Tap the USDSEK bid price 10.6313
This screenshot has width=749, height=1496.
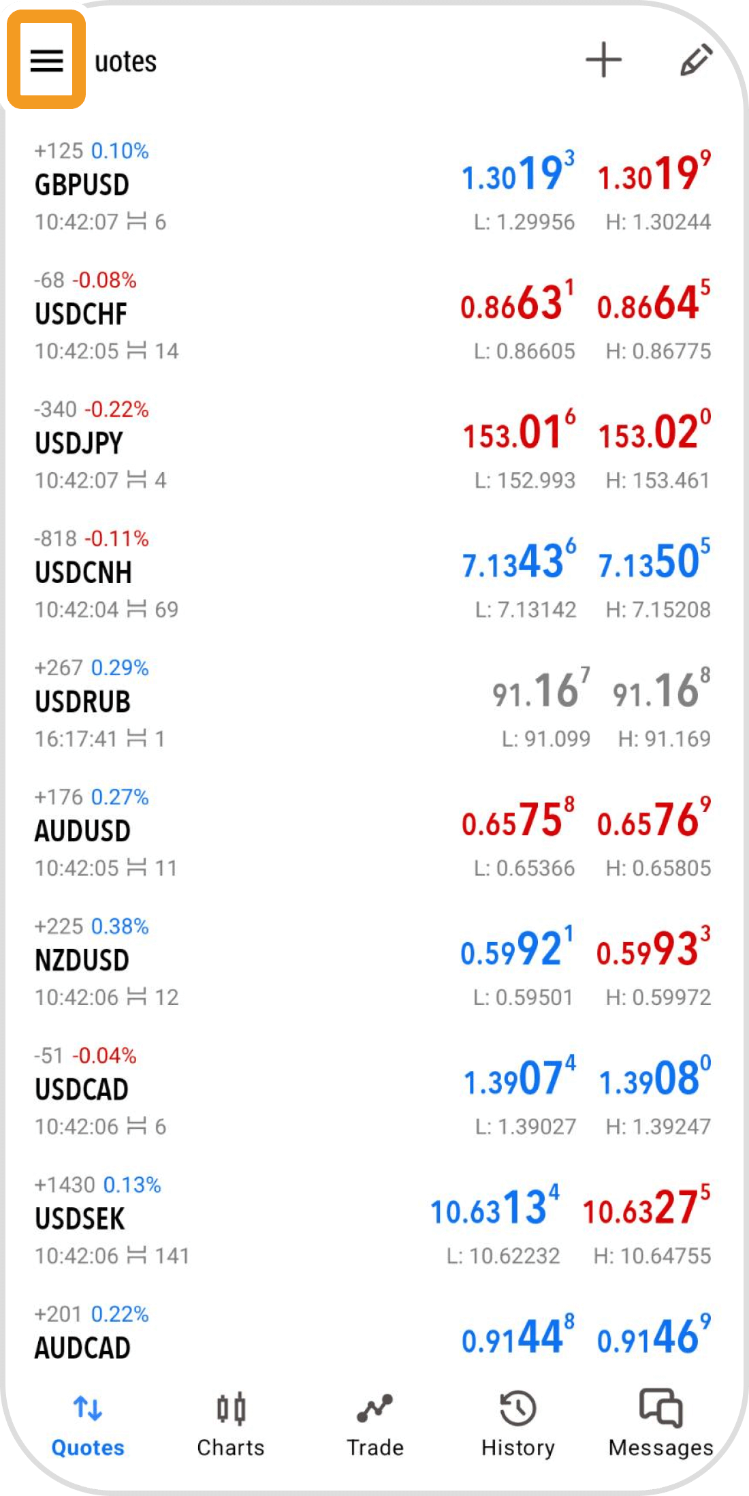pos(494,1209)
